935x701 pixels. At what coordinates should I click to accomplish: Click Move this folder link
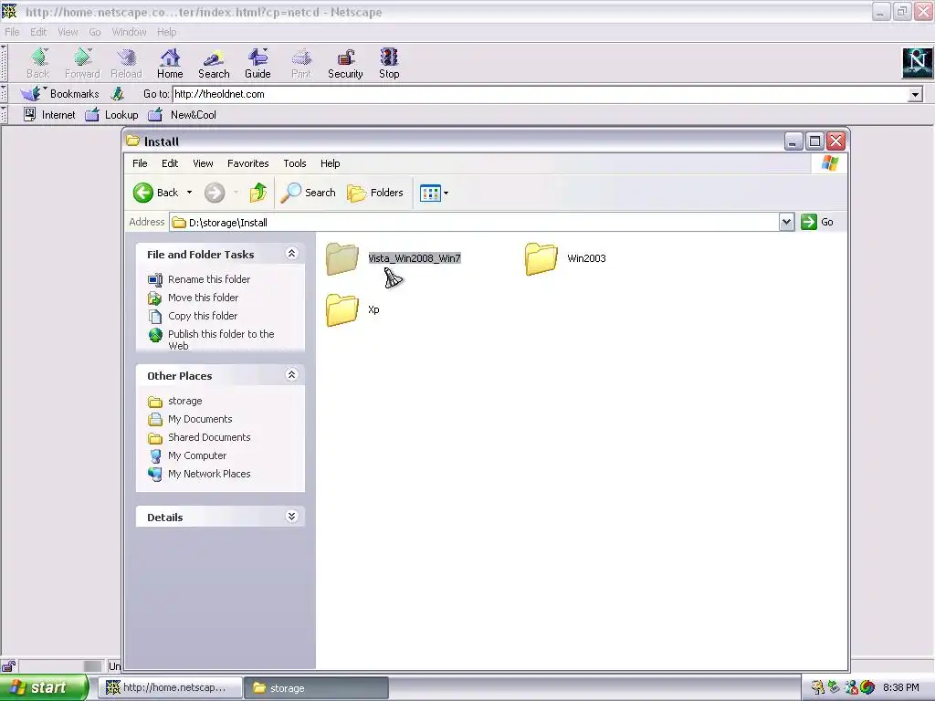[203, 298]
